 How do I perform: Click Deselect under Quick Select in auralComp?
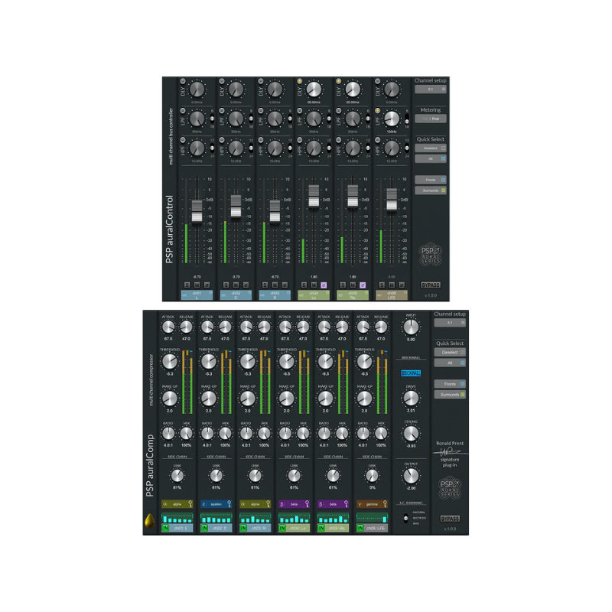(450, 352)
